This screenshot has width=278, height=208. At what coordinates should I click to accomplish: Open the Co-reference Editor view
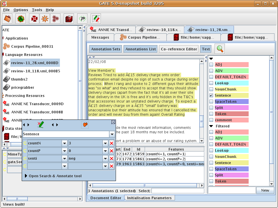[179, 49]
